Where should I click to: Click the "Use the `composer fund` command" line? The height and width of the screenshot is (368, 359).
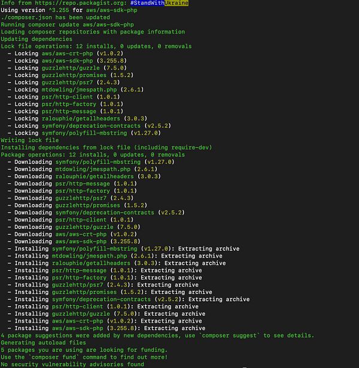tap(84, 357)
